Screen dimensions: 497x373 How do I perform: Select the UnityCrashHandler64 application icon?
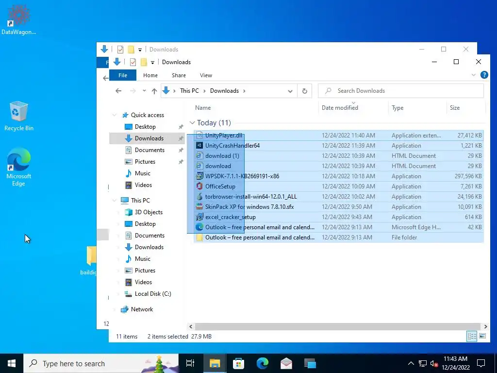(199, 145)
